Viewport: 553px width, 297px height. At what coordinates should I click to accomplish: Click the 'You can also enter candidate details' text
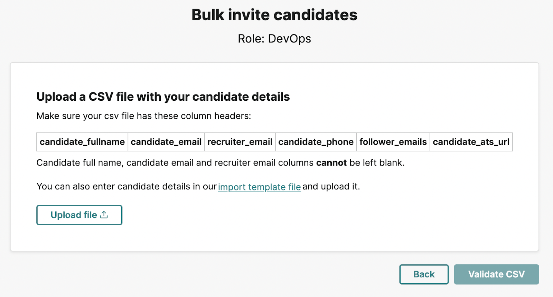(x=126, y=187)
